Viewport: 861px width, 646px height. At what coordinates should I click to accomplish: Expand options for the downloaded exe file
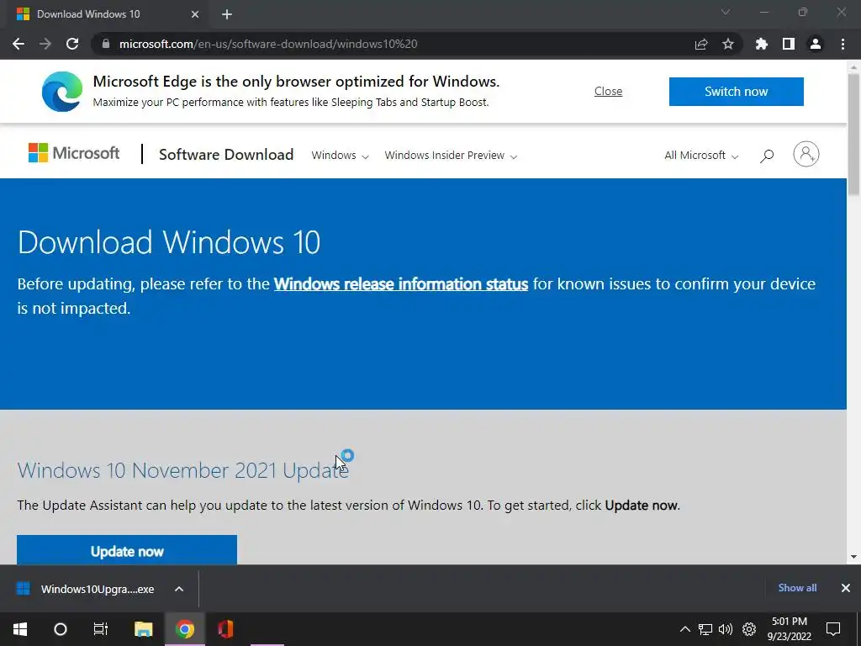179,589
